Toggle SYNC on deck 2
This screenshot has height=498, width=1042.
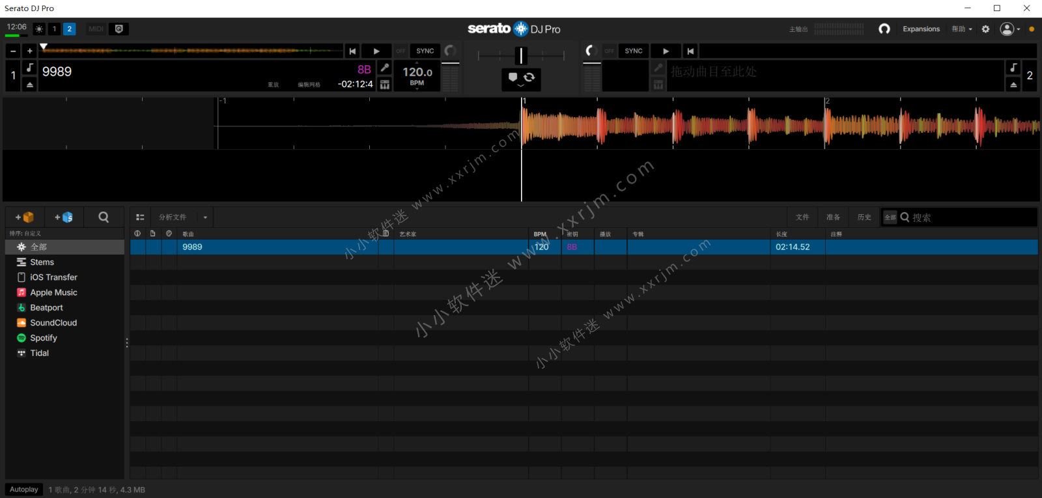pos(634,51)
